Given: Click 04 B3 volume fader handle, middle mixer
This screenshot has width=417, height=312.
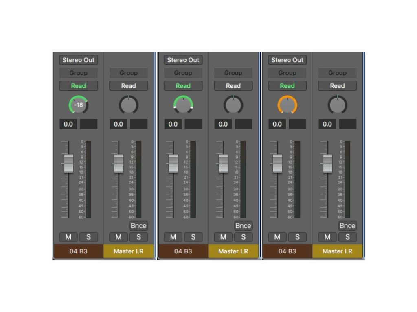Looking at the screenshot, I should (x=173, y=164).
